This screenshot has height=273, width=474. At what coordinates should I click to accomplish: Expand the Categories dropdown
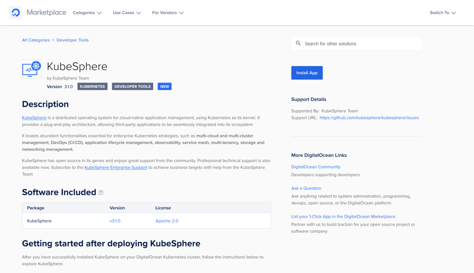[x=87, y=13]
